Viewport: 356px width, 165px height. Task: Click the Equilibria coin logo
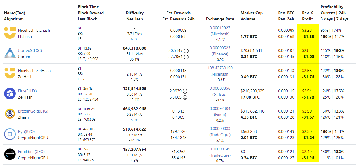[x=10, y=155]
